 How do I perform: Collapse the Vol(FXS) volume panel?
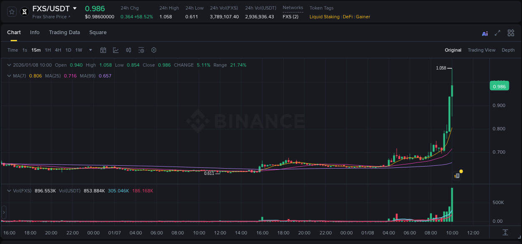pos(9,190)
